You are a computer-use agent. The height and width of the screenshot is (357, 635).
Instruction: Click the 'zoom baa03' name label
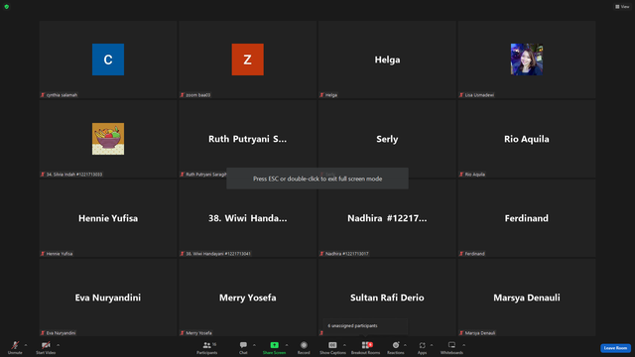click(x=198, y=95)
